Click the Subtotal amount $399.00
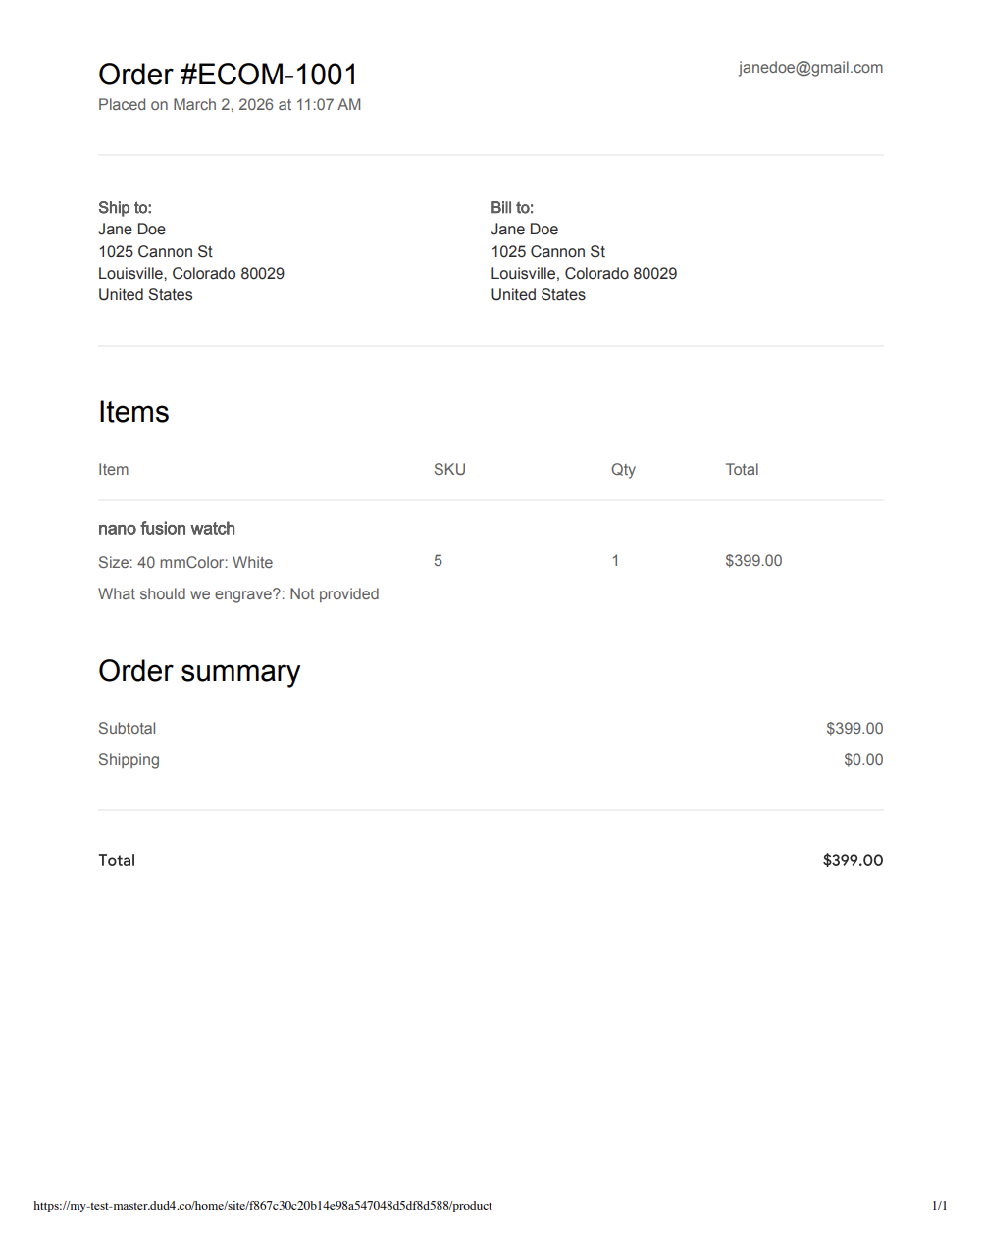 pos(854,729)
